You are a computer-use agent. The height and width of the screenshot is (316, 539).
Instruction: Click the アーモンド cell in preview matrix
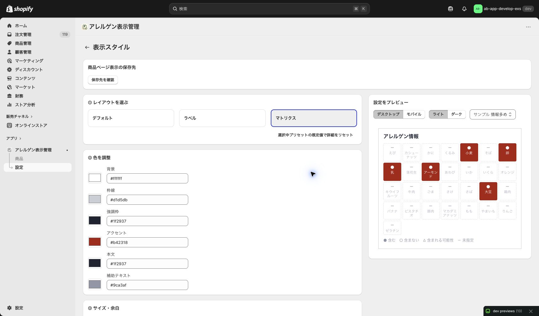430,172
